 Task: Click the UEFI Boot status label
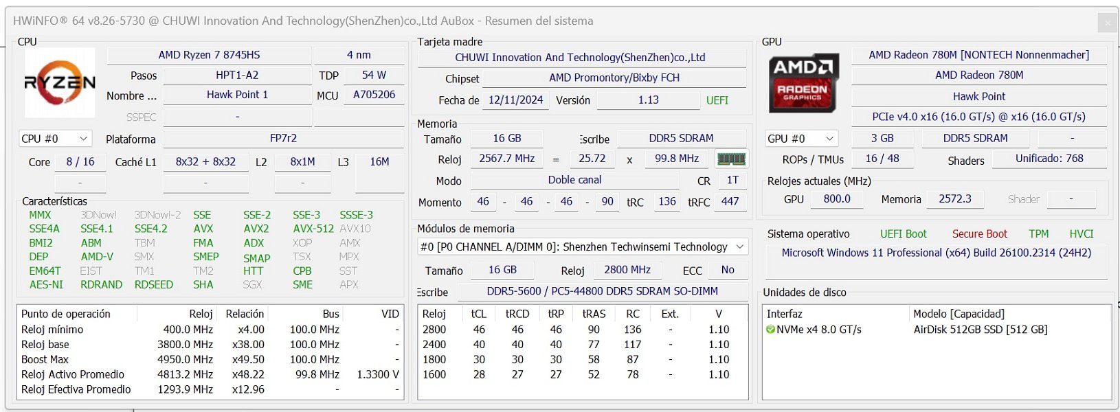pos(903,234)
